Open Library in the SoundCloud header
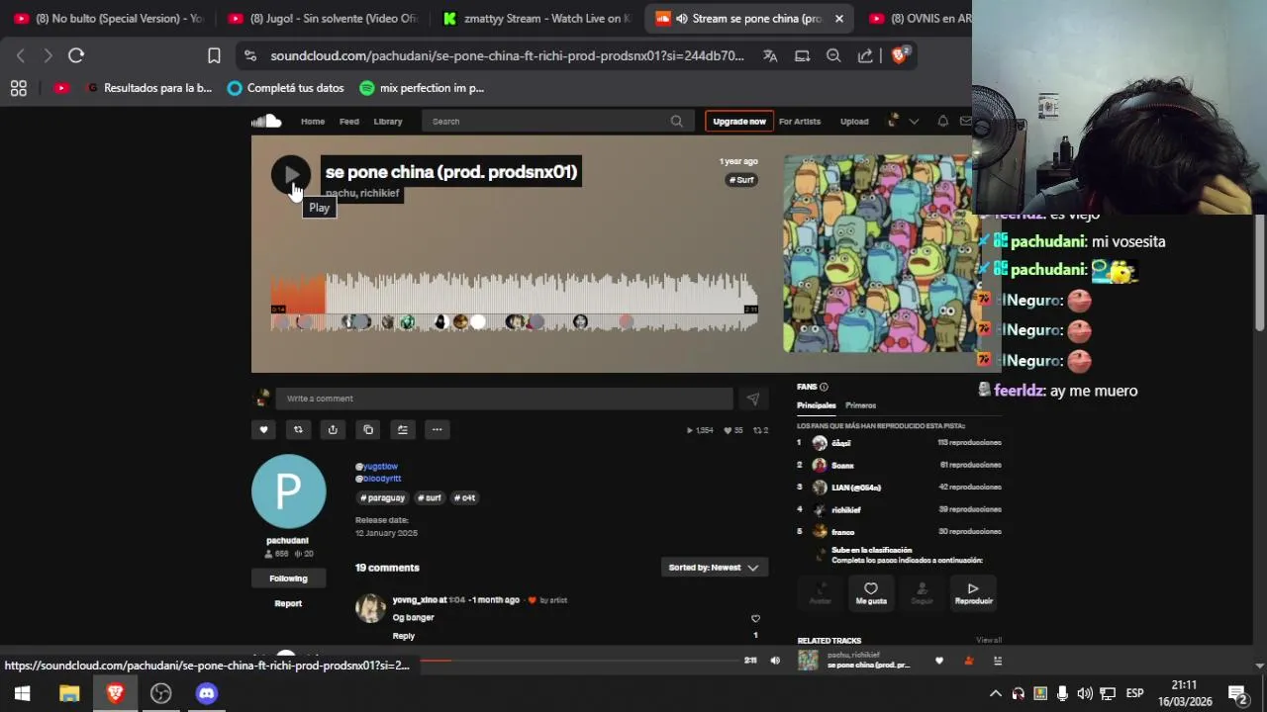Screen dimensions: 1267x712 (388, 122)
